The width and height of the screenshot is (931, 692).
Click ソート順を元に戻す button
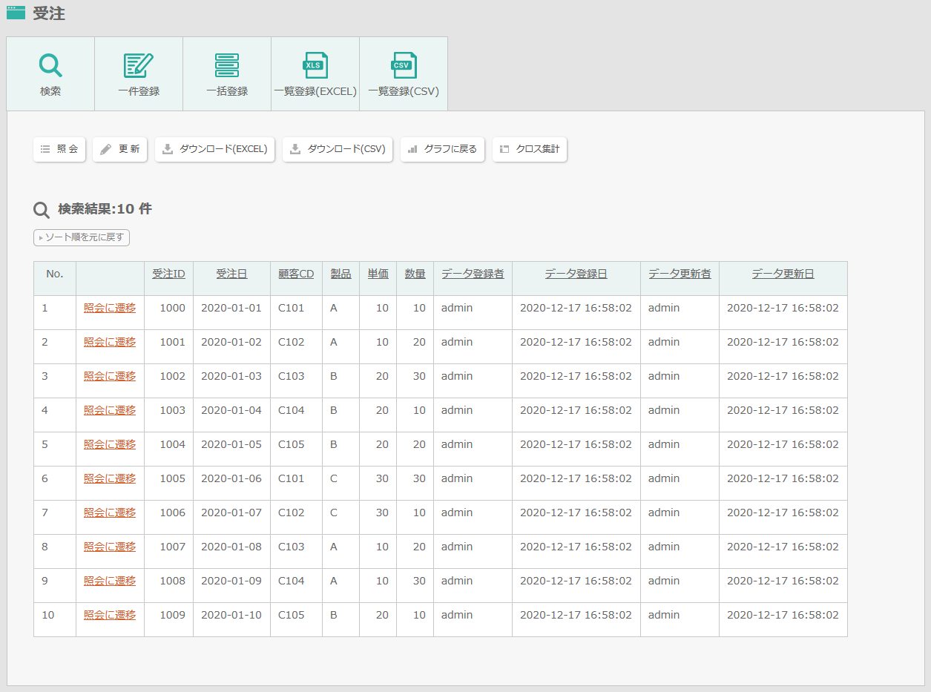click(82, 237)
